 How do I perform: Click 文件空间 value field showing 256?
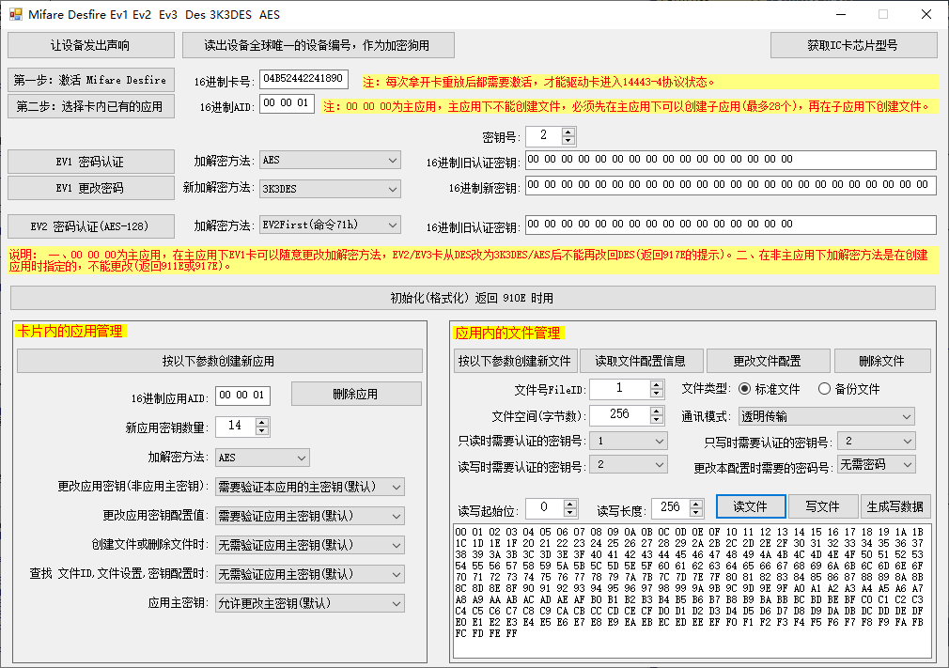(620, 415)
